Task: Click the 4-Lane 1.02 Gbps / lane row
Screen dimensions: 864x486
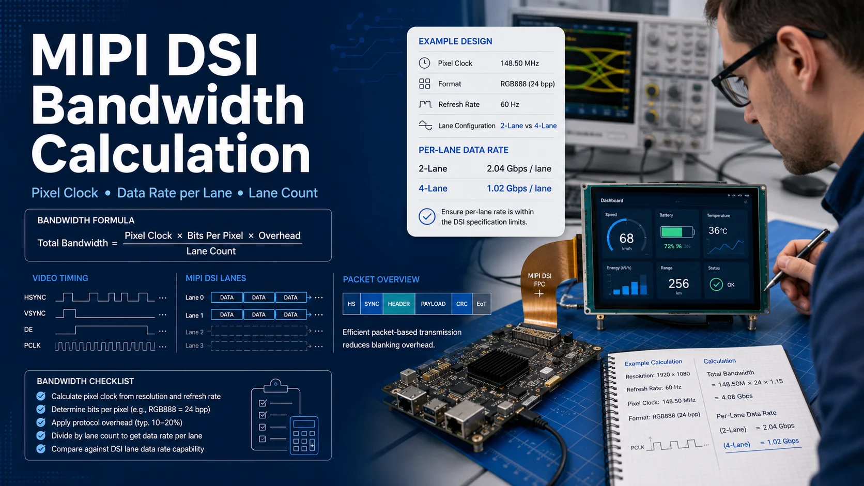Action: pos(485,189)
